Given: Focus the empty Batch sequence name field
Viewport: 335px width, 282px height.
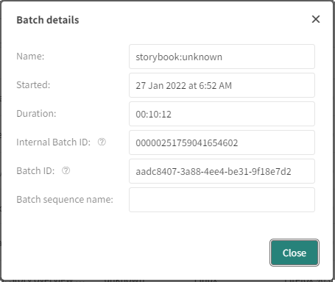Looking at the screenshot, I should click(222, 200).
